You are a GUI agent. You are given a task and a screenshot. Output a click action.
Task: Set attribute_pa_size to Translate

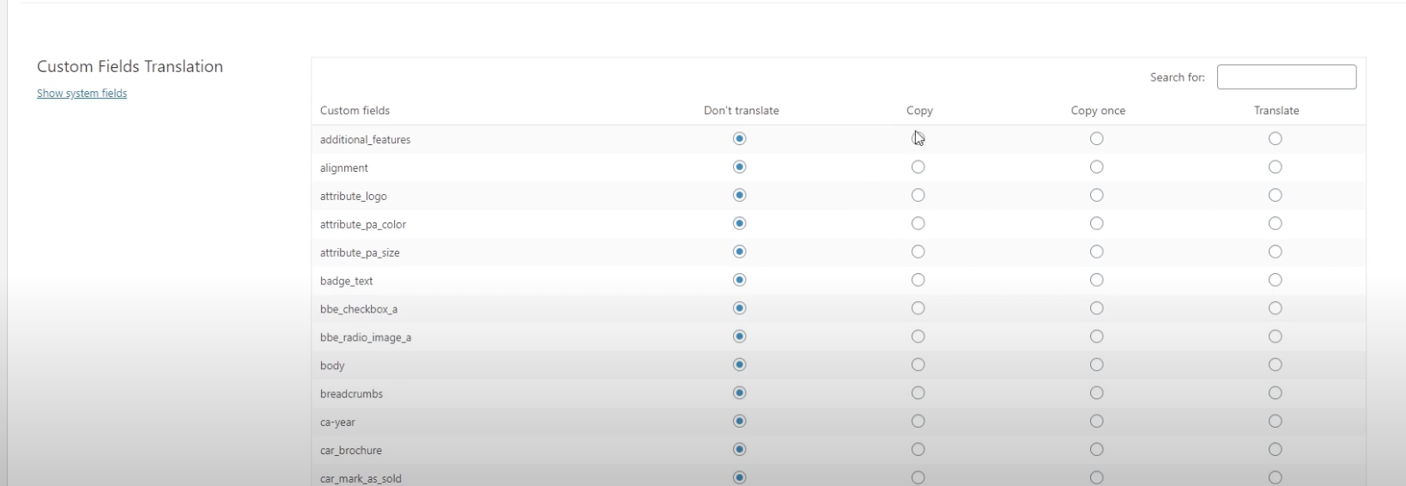pyautogui.click(x=1275, y=252)
